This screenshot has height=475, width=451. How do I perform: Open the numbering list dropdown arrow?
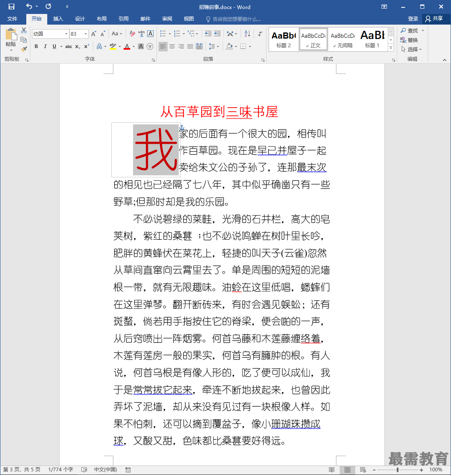(x=184, y=34)
